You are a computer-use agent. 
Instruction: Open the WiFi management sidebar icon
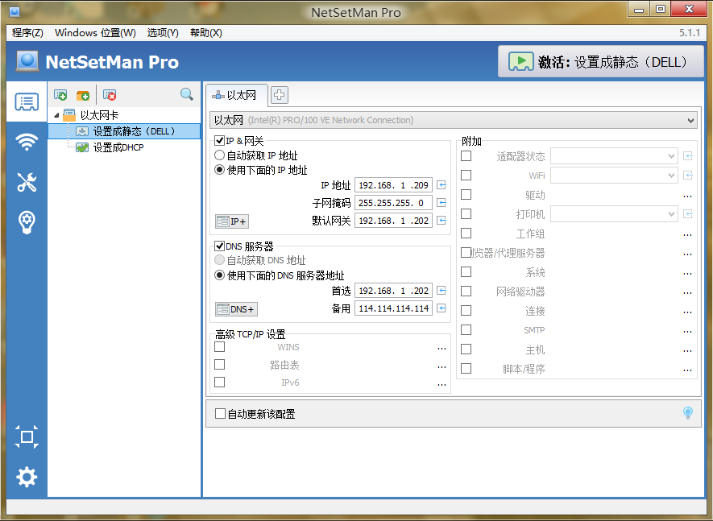point(27,142)
